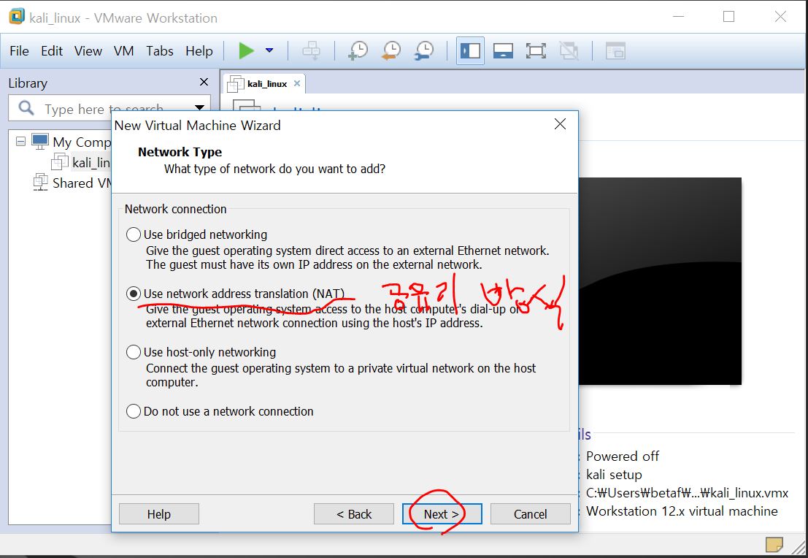808x558 pixels.
Task: Click the "Powered off" state text
Action: pos(623,456)
